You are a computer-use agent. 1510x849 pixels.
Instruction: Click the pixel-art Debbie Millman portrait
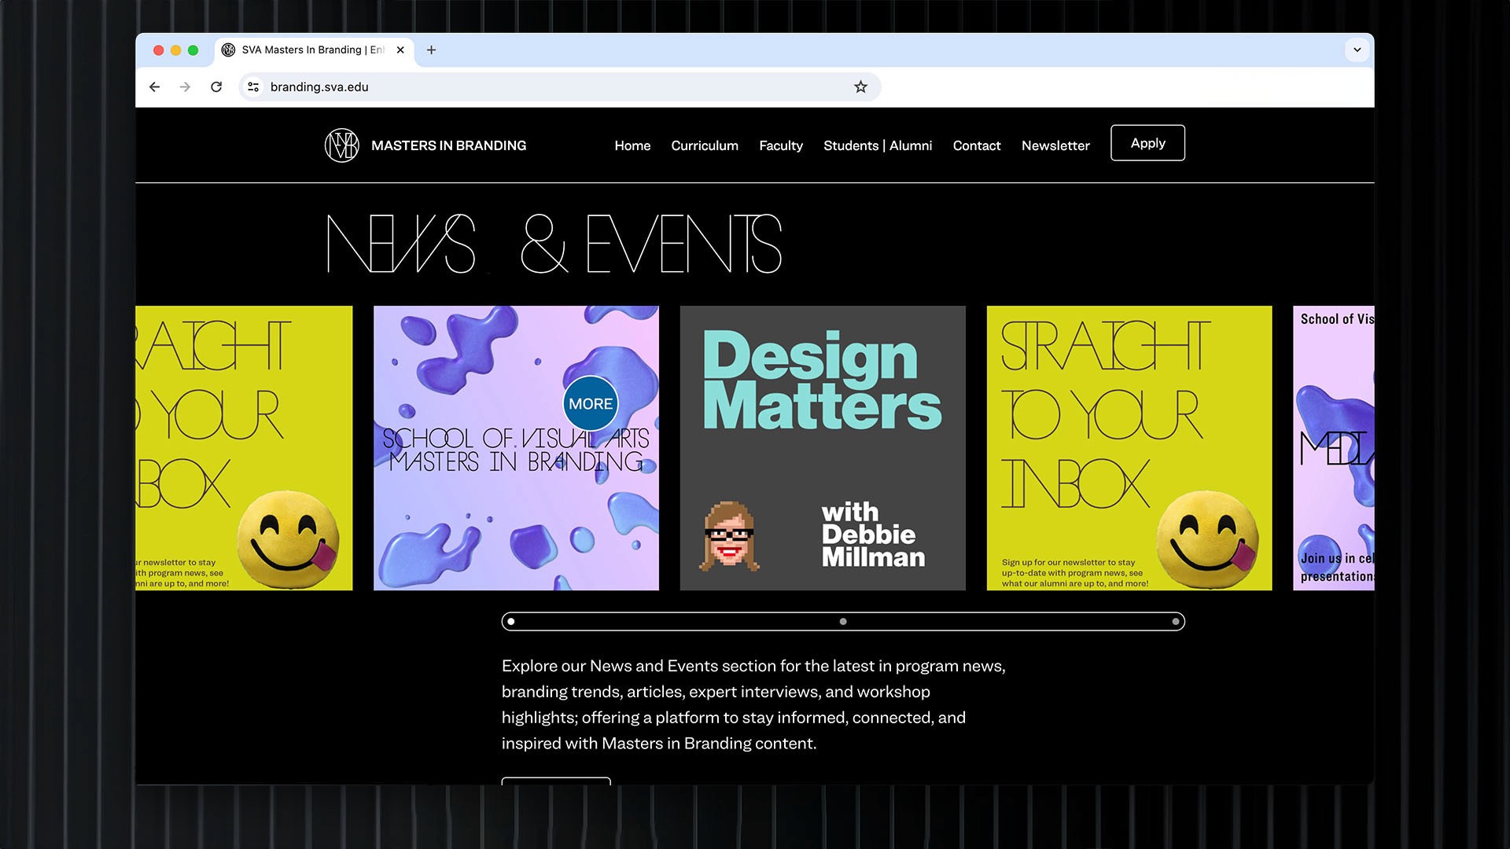coord(729,536)
